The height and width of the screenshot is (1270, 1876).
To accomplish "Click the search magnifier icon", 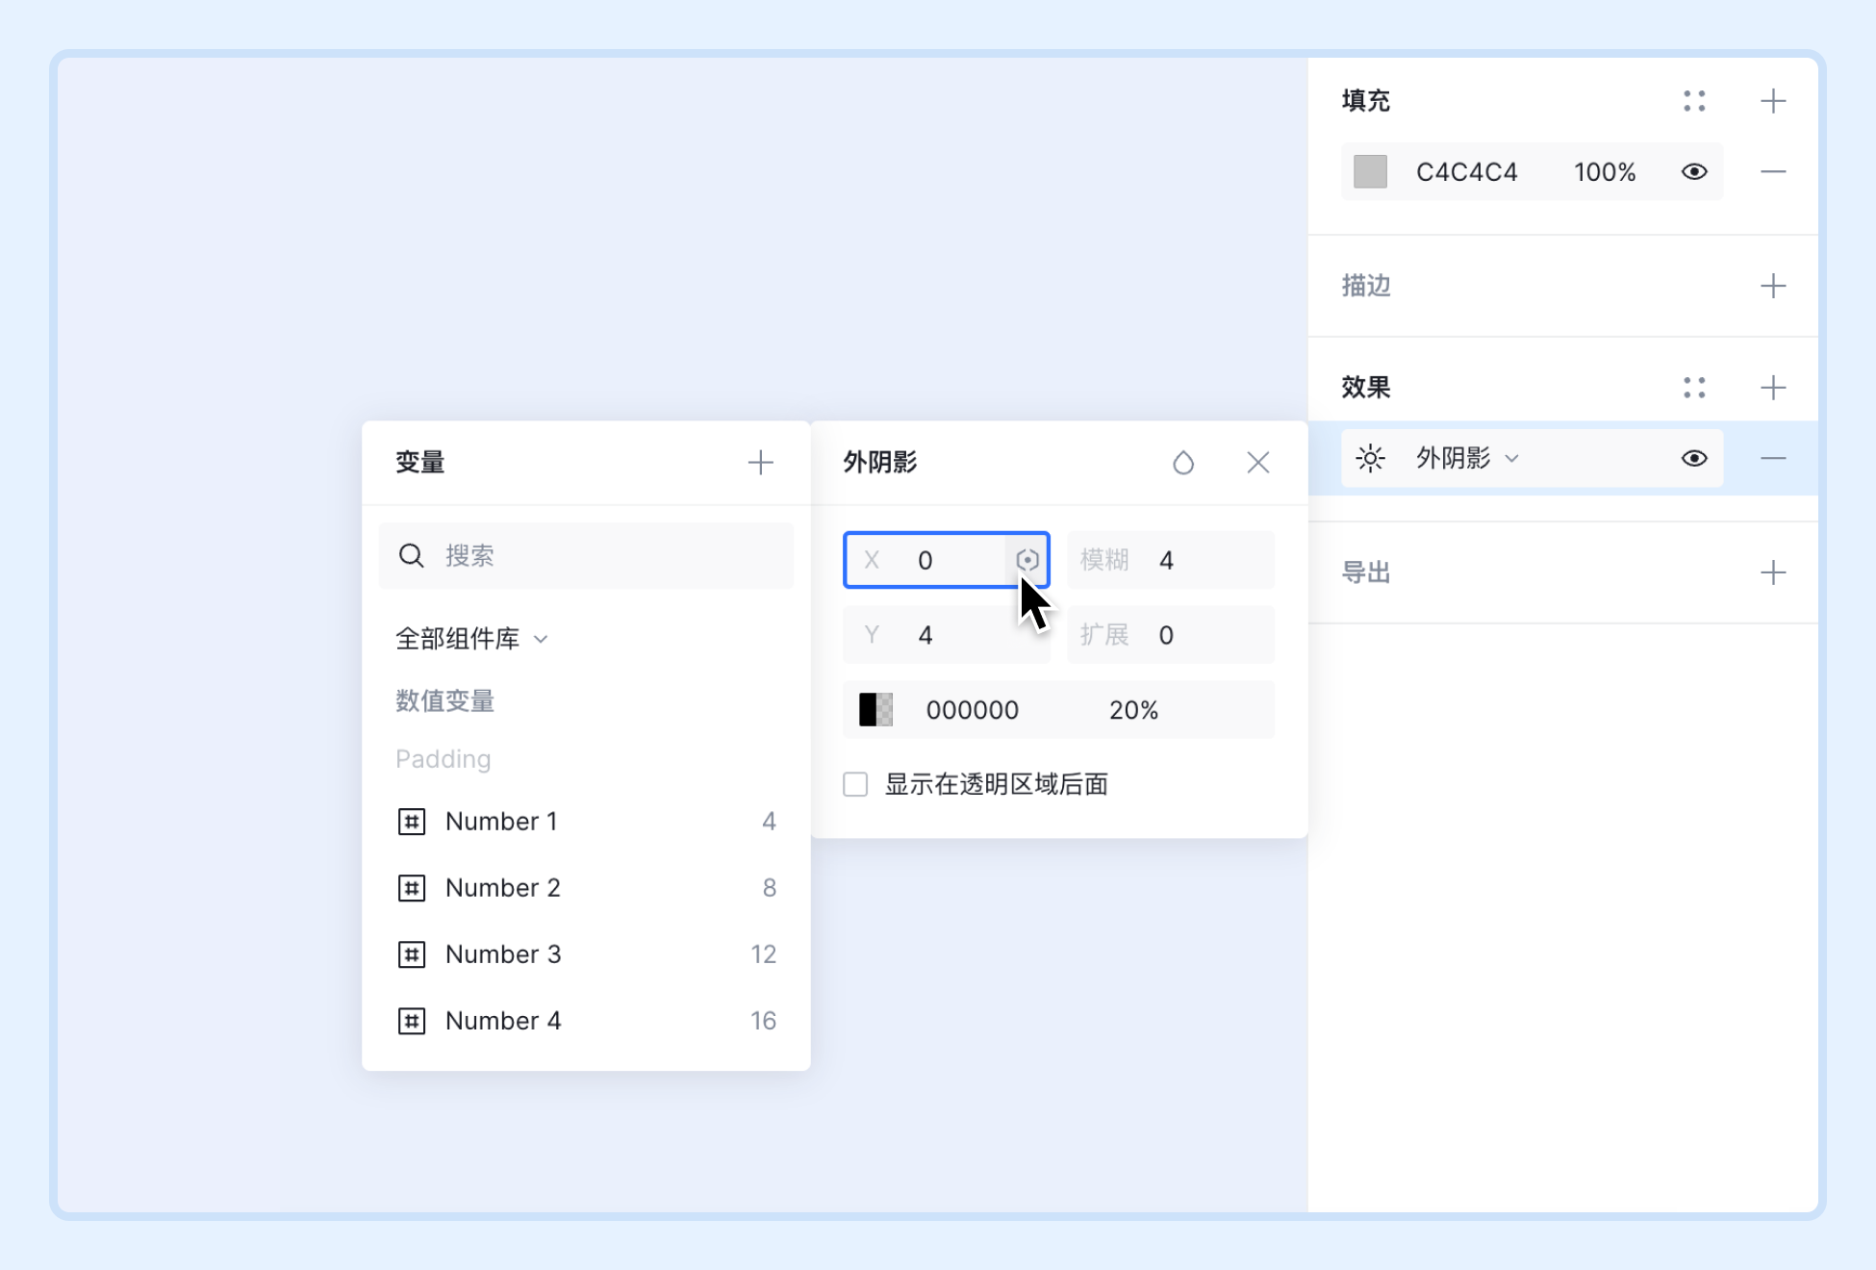I will coord(411,555).
